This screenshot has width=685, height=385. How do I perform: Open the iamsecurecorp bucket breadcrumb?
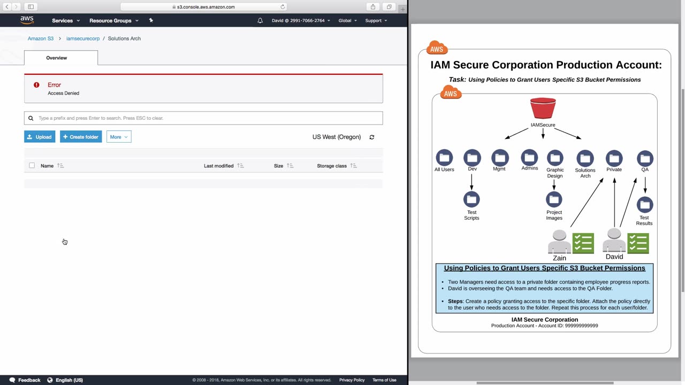point(83,38)
